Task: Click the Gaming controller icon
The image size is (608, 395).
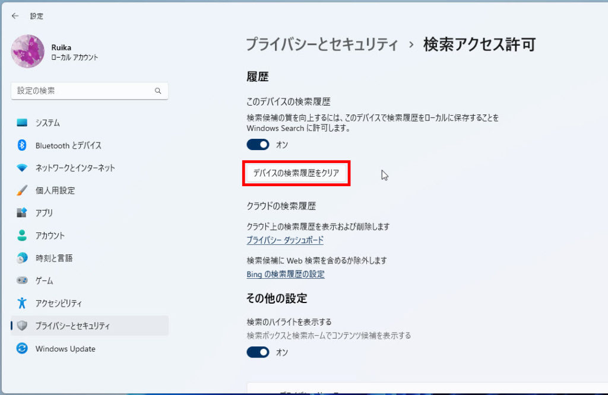Action: pos(22,281)
